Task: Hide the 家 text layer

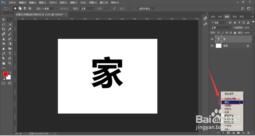Action: pos(212,39)
